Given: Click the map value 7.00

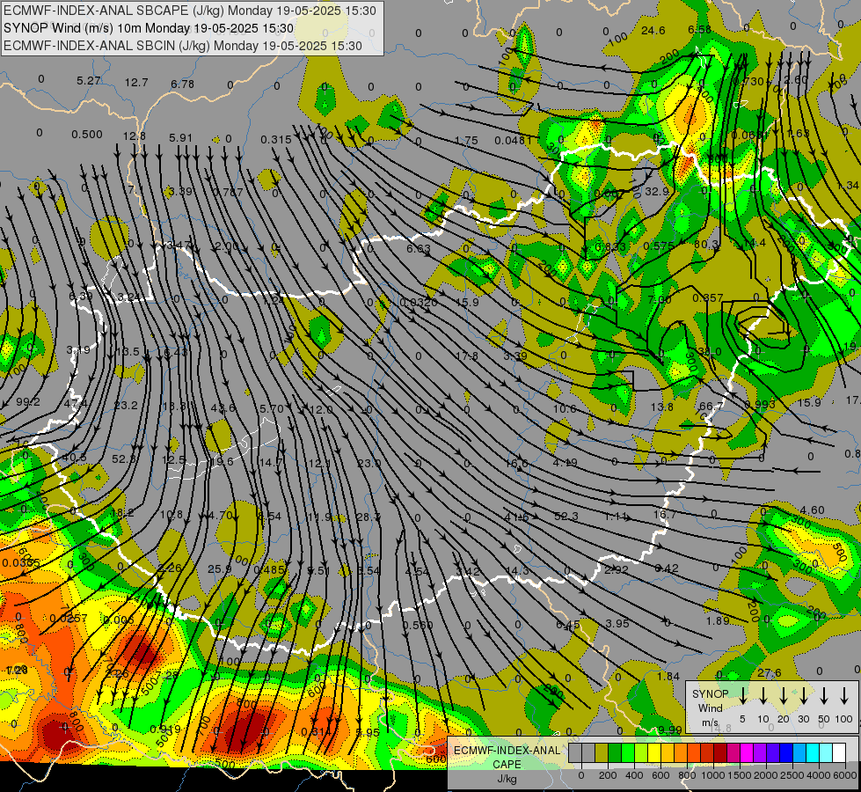Looking at the screenshot, I should click(x=659, y=299).
